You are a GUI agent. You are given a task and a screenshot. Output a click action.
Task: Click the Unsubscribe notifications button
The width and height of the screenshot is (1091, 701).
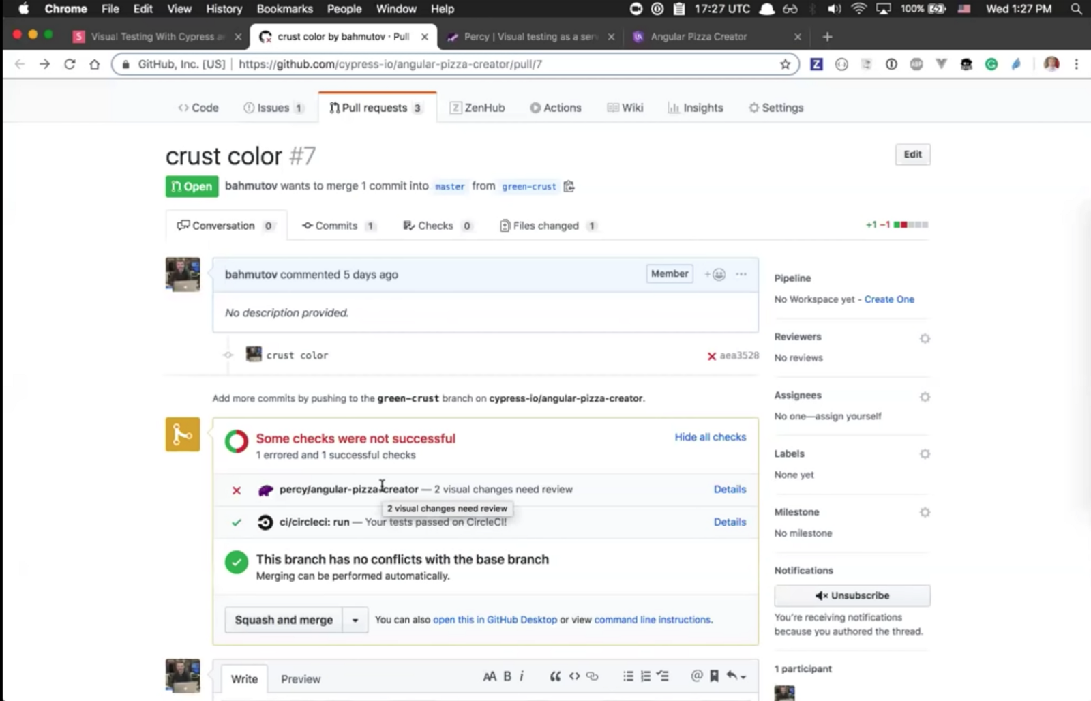pyautogui.click(x=852, y=595)
